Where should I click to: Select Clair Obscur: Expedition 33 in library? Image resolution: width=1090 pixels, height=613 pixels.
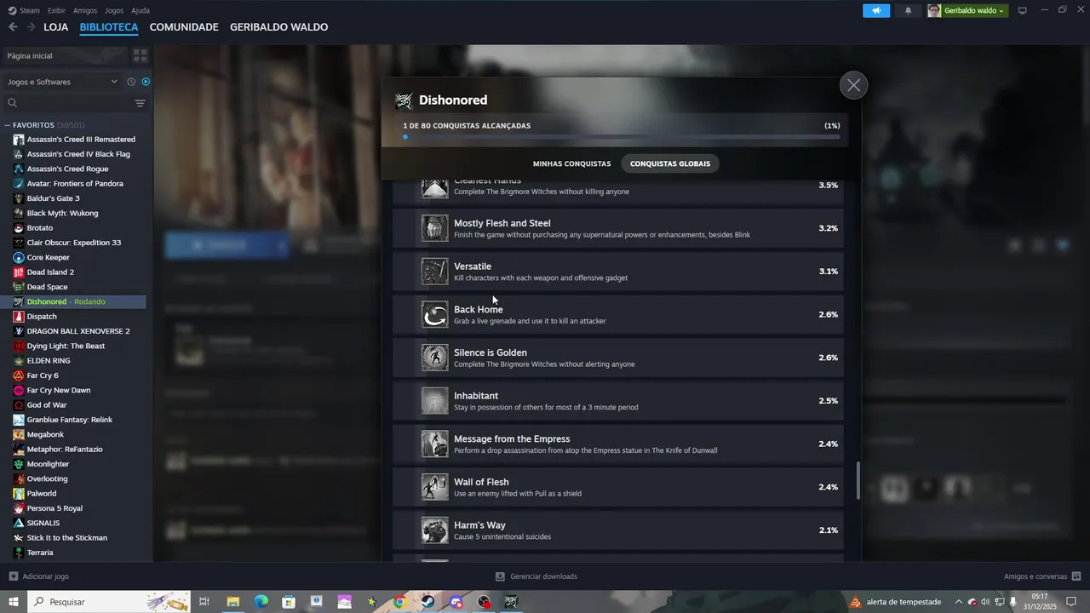click(x=75, y=243)
